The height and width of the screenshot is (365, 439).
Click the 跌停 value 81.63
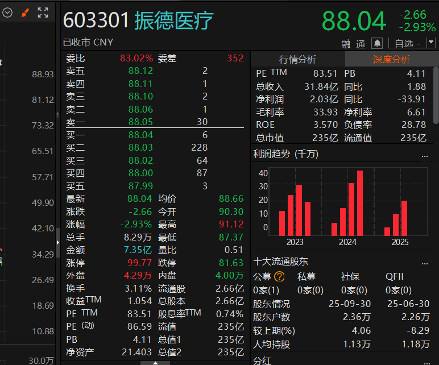tap(231, 263)
